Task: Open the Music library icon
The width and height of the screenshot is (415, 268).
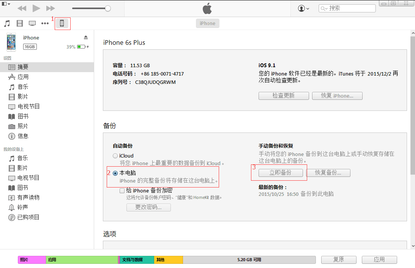Action: 7,24
